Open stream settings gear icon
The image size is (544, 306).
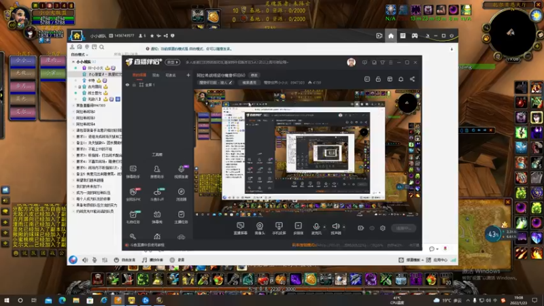pyautogui.click(x=383, y=228)
